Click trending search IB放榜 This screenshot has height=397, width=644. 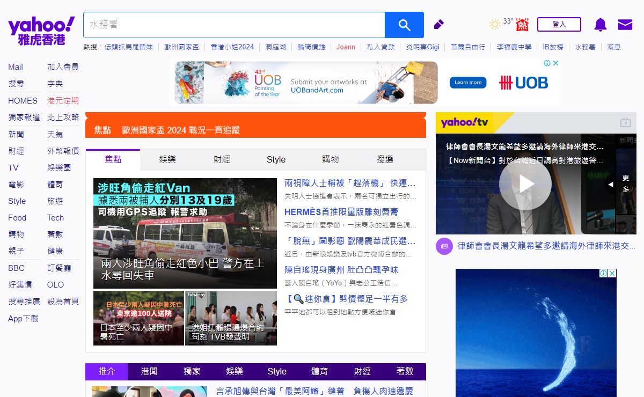click(x=553, y=47)
